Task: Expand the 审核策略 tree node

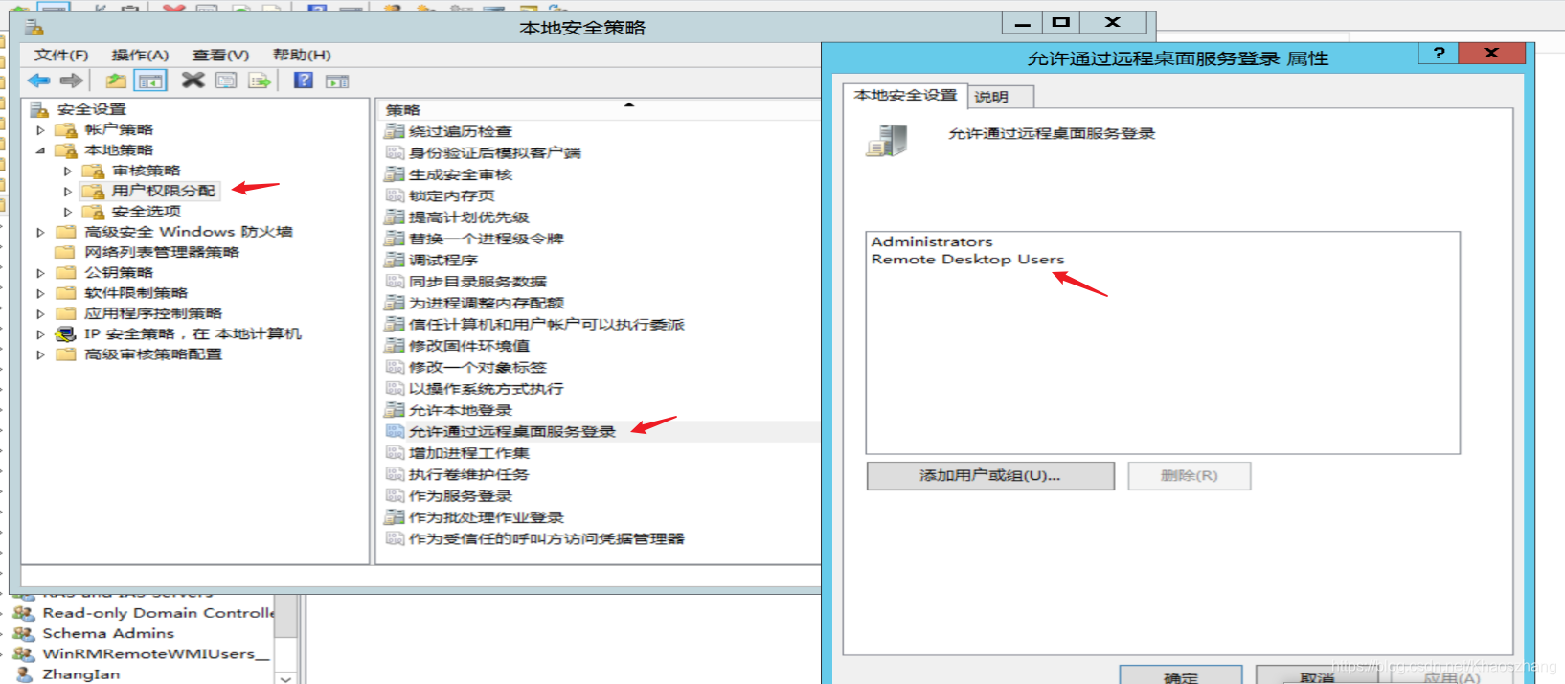Action: 68,171
